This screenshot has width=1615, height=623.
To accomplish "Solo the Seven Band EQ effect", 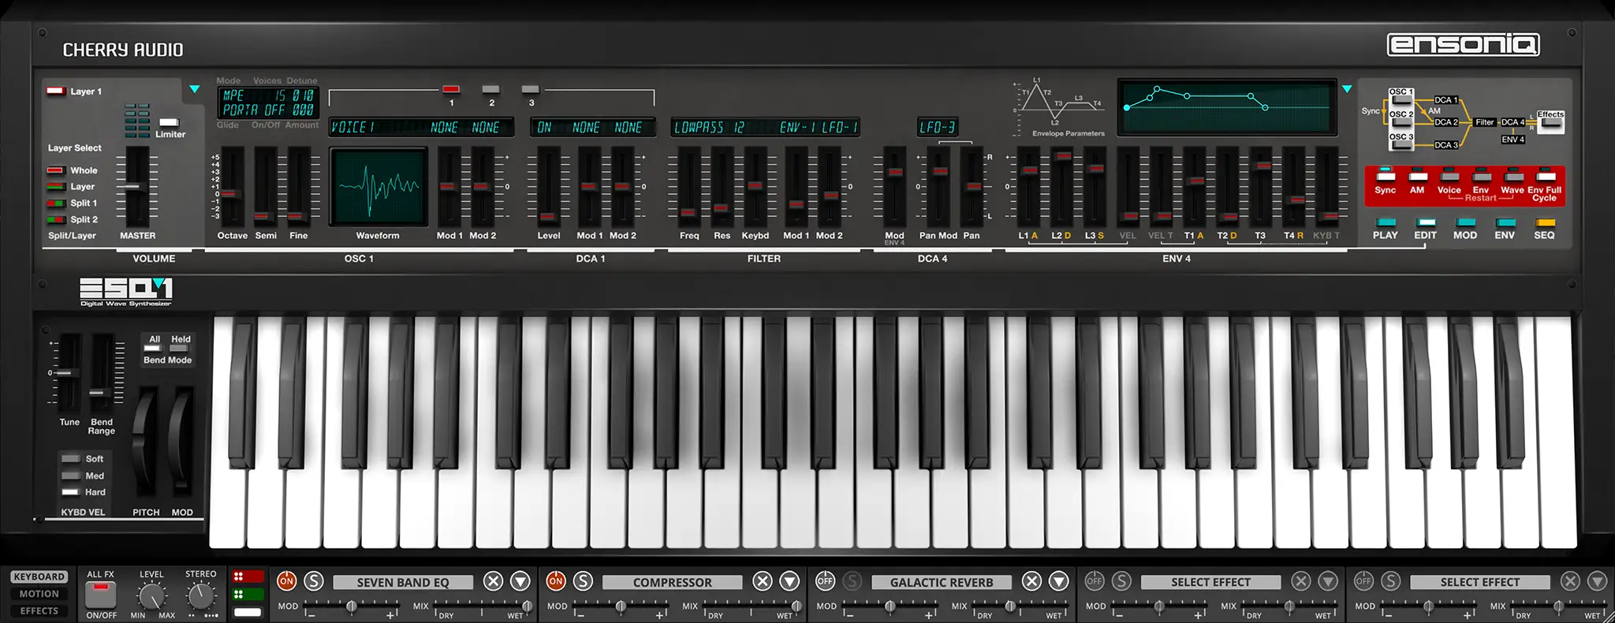I will pos(314,581).
